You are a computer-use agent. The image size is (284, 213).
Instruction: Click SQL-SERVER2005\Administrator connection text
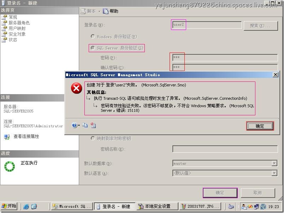coord(33,126)
